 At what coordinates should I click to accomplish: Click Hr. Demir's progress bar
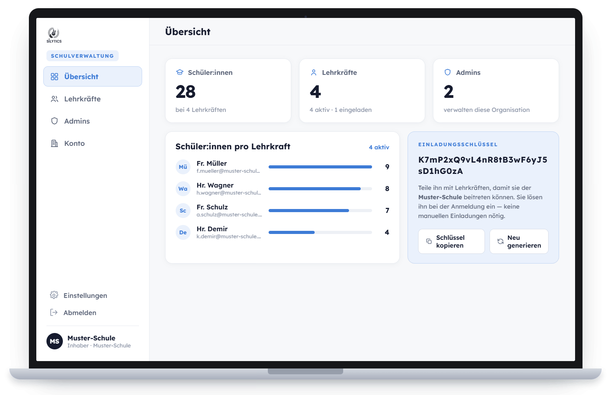click(x=320, y=232)
